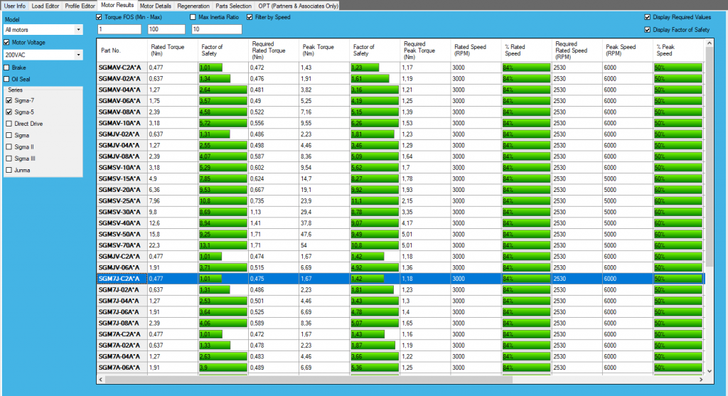Viewport: 728px width, 396px height.
Task: Enable the Brake checkbox
Action: click(6, 68)
